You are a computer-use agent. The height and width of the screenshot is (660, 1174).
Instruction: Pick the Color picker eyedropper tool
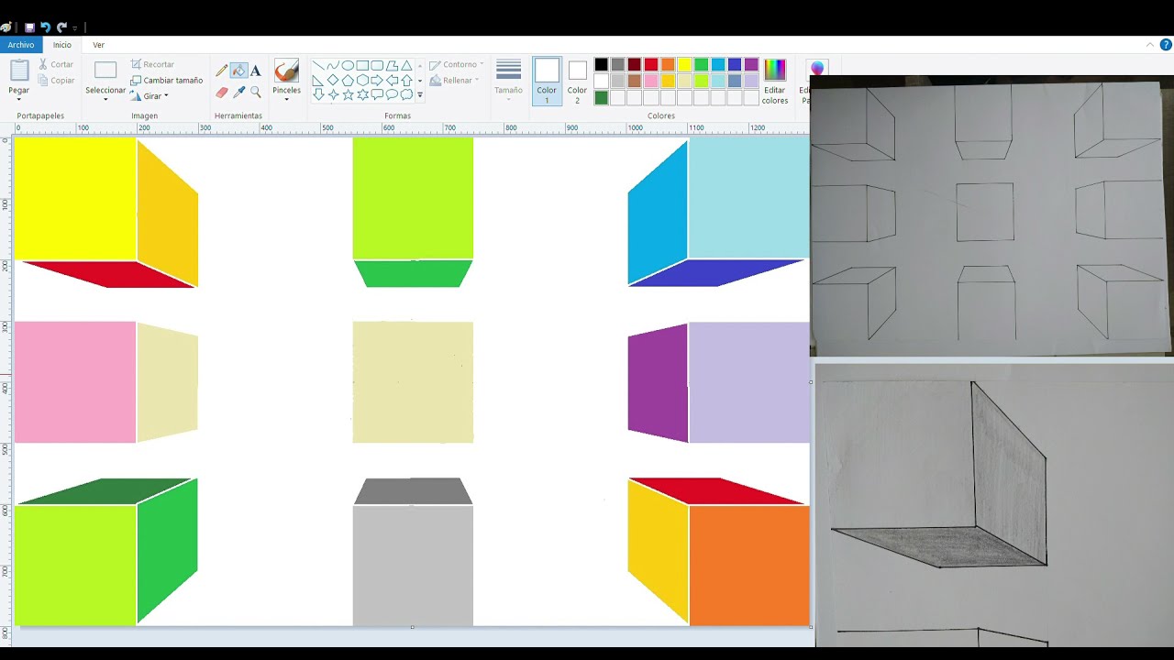pos(238,93)
